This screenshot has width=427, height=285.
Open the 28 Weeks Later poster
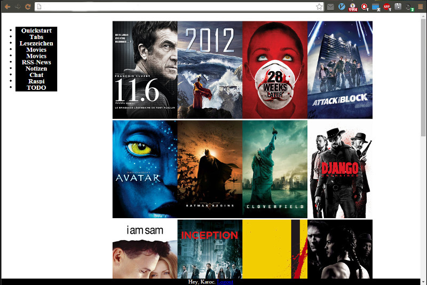click(x=275, y=70)
